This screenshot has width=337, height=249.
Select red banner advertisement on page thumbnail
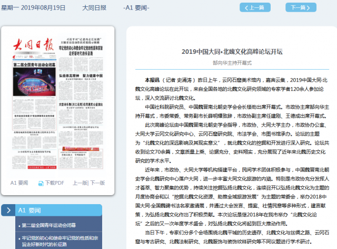click(x=81, y=149)
